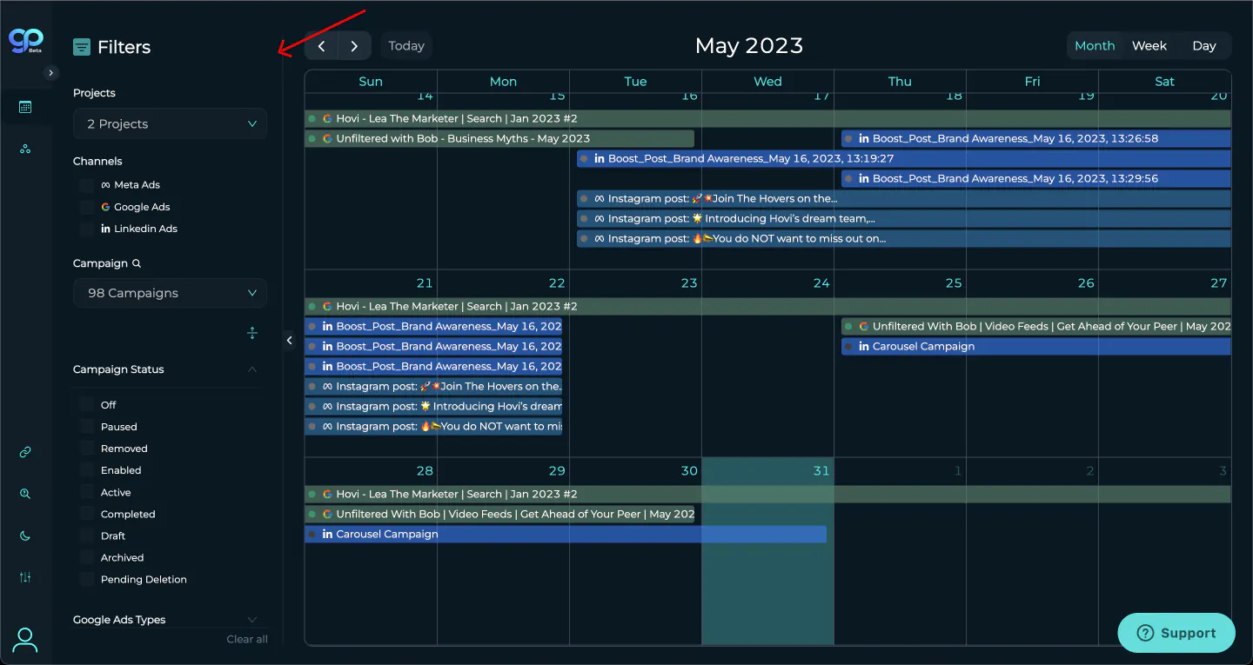Image resolution: width=1253 pixels, height=665 pixels.
Task: Switch to Month view
Action: (x=1095, y=46)
